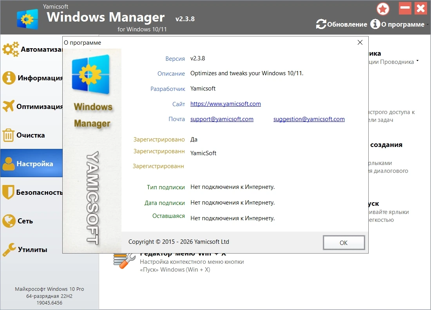
Task: Click the suggestion@yamicsoft.com email link
Action: click(309, 119)
